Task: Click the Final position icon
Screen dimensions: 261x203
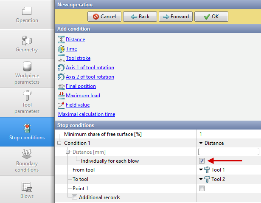Action: (x=61, y=86)
